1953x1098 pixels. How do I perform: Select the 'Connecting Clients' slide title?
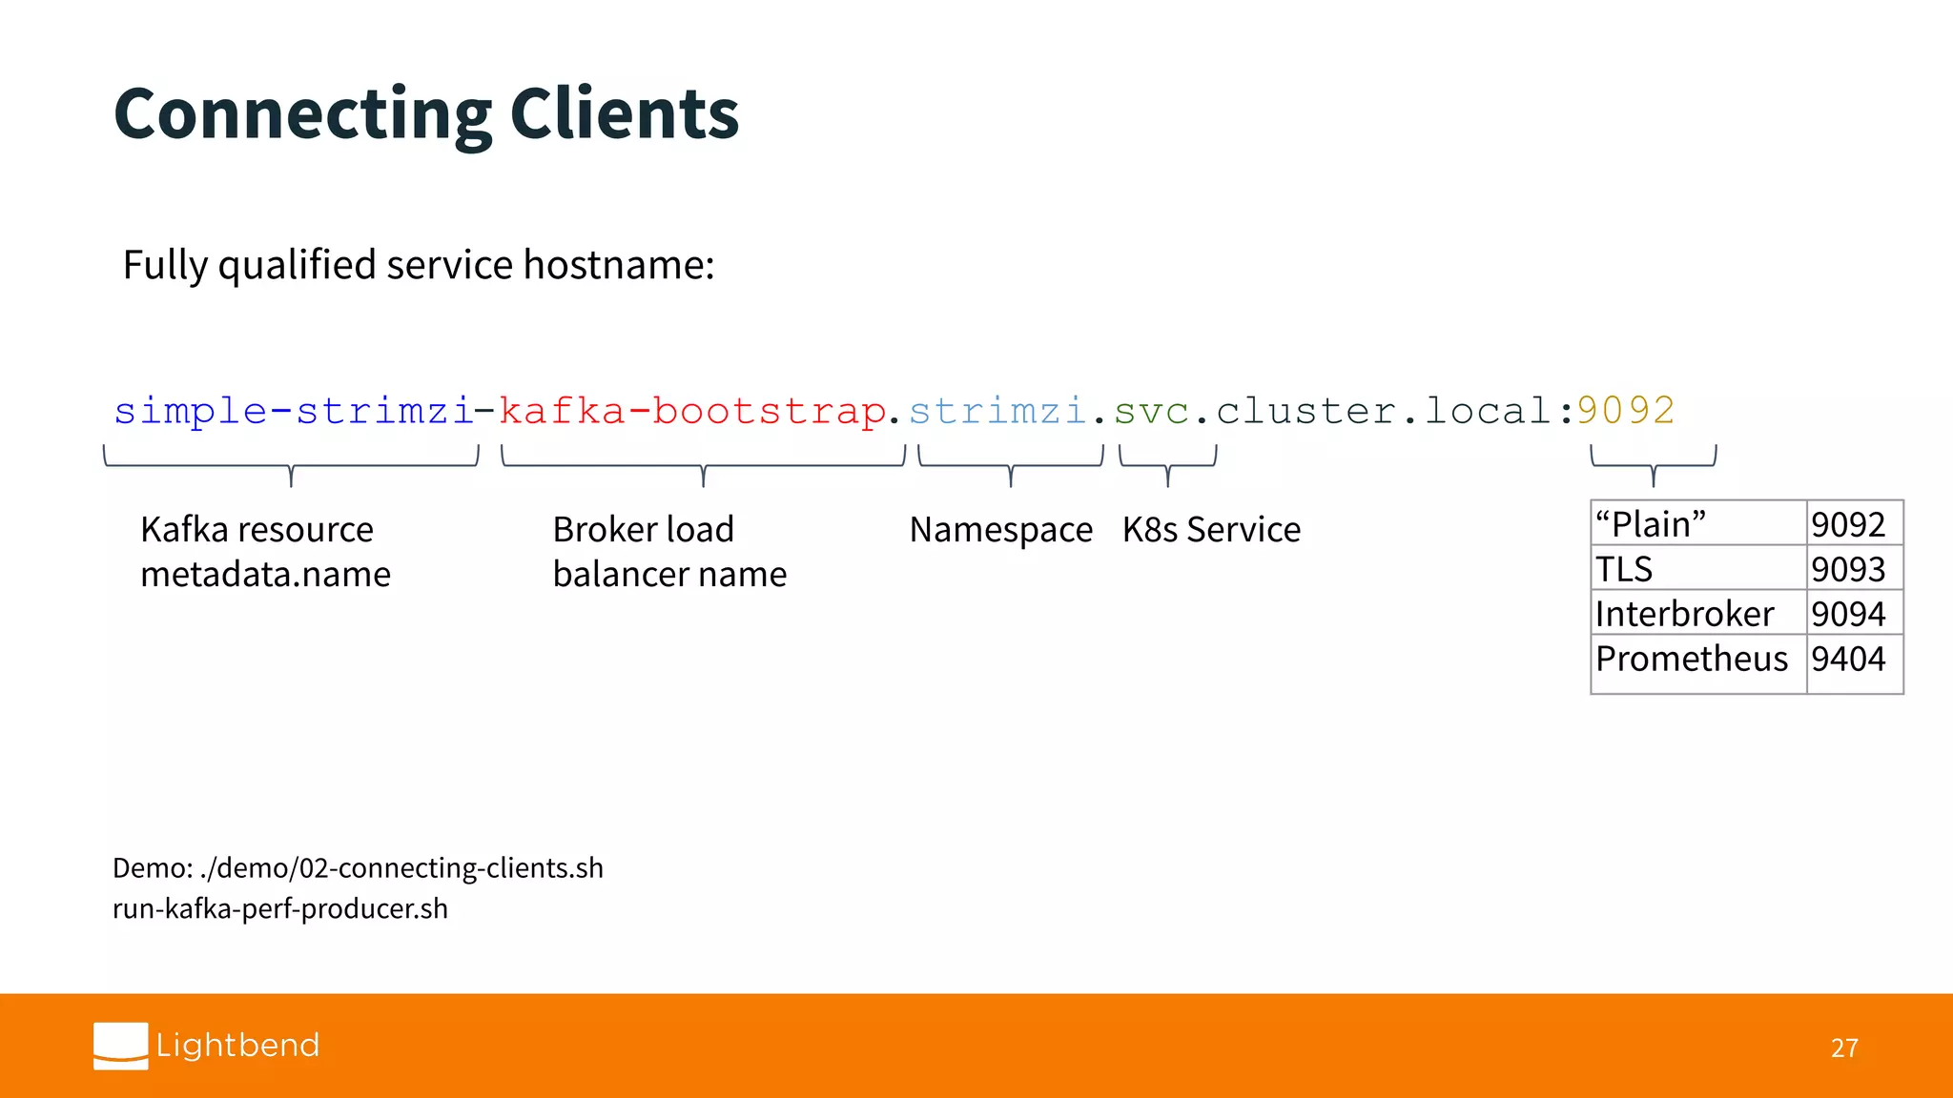coord(426,115)
